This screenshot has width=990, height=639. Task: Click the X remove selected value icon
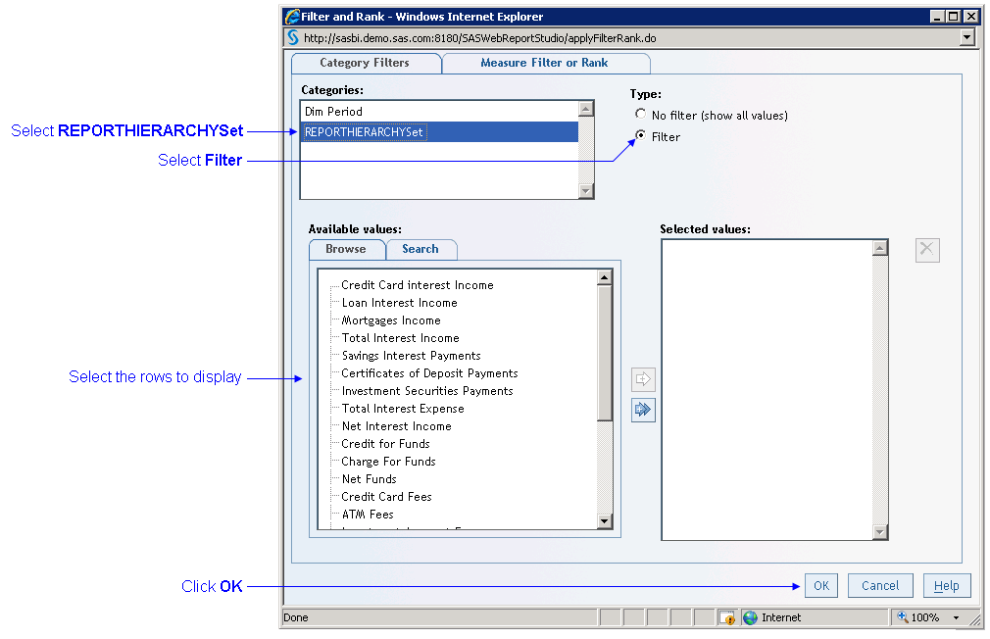click(x=927, y=250)
